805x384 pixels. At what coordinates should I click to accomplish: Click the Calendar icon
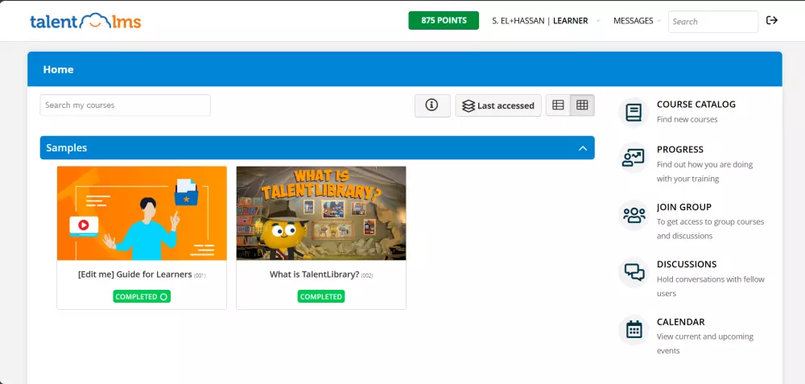coord(634,329)
